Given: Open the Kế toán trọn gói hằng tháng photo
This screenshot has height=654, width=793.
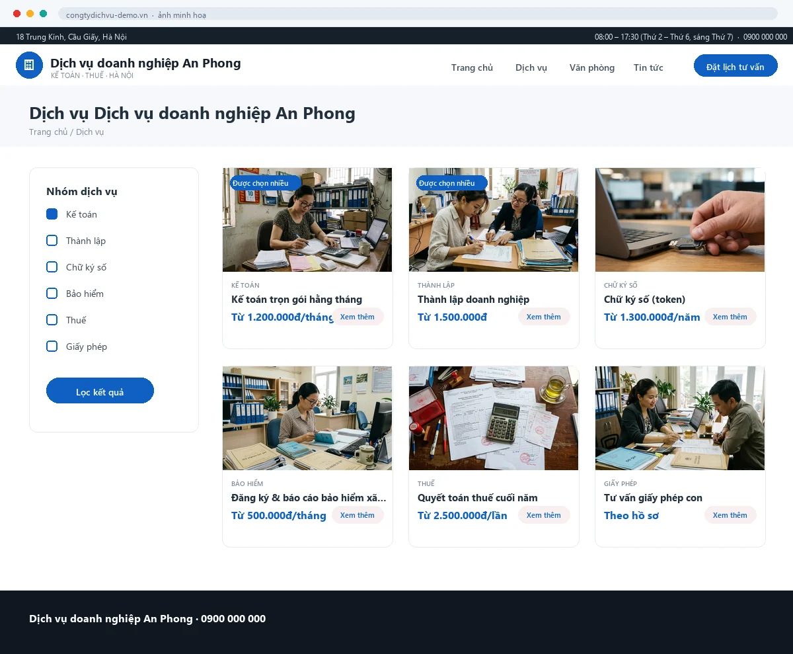Looking at the screenshot, I should pyautogui.click(x=307, y=220).
